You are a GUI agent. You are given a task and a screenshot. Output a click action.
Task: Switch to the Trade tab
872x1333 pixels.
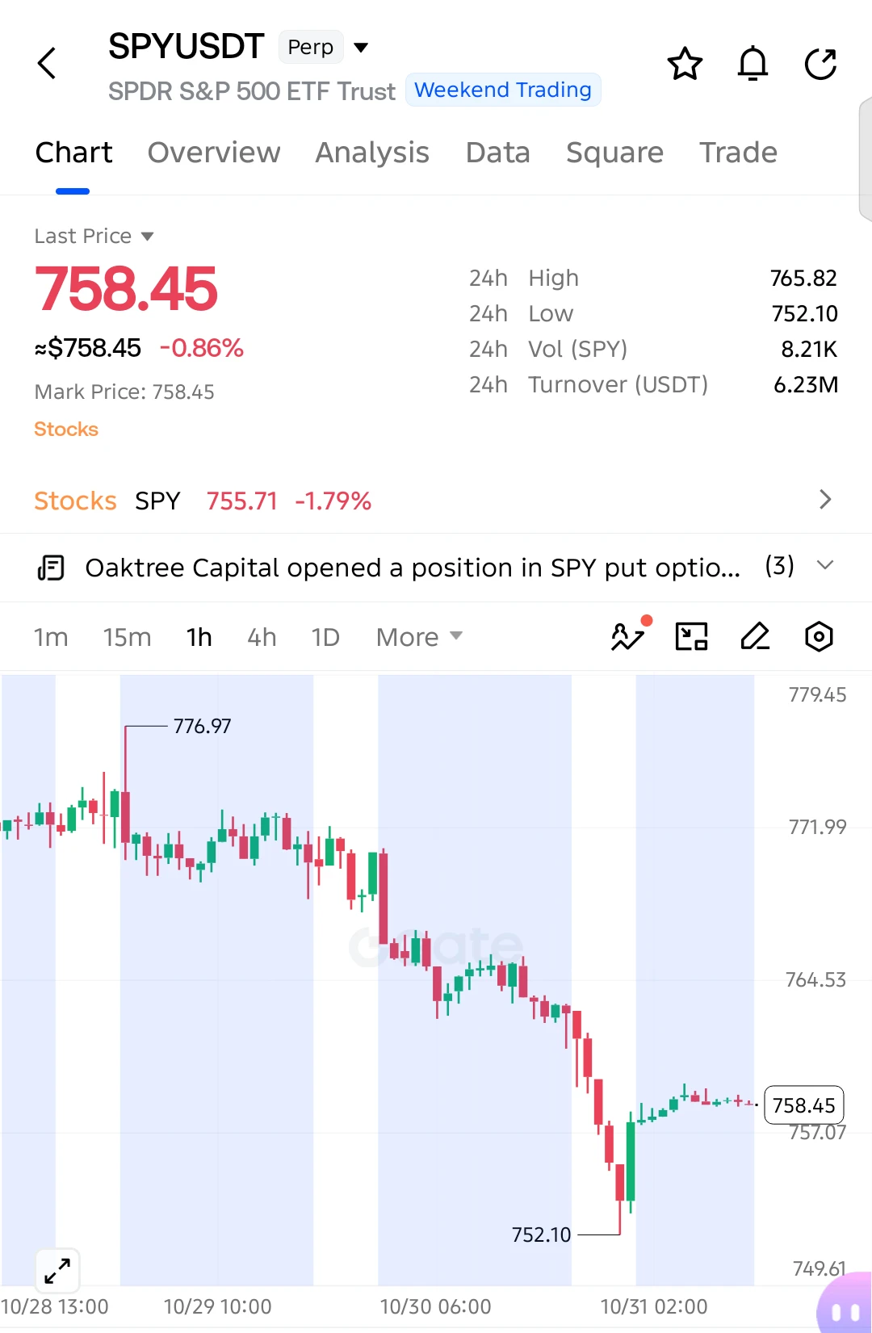738,153
